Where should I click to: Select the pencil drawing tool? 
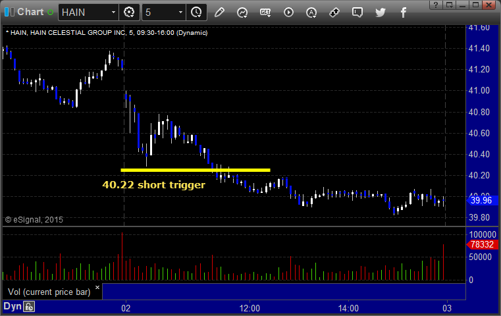point(219,13)
